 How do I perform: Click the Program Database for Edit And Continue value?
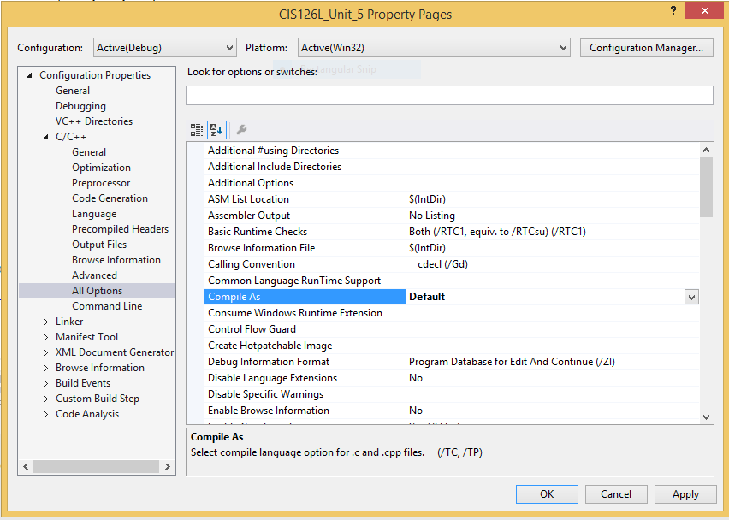coord(553,362)
